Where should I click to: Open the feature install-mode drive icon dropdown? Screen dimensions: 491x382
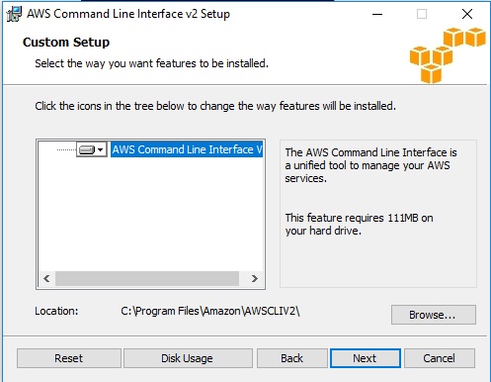[x=92, y=149]
